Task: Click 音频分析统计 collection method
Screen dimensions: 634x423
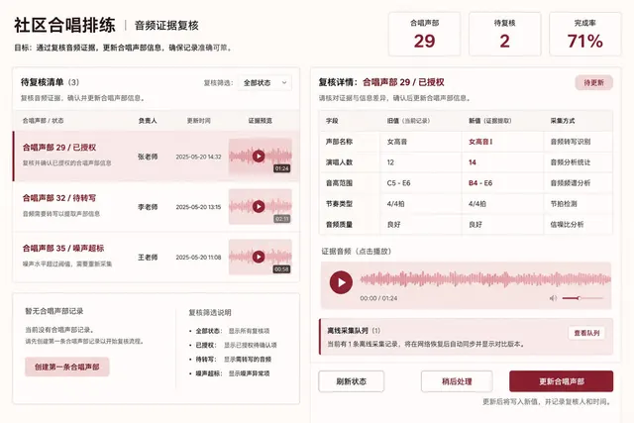Action: point(571,162)
